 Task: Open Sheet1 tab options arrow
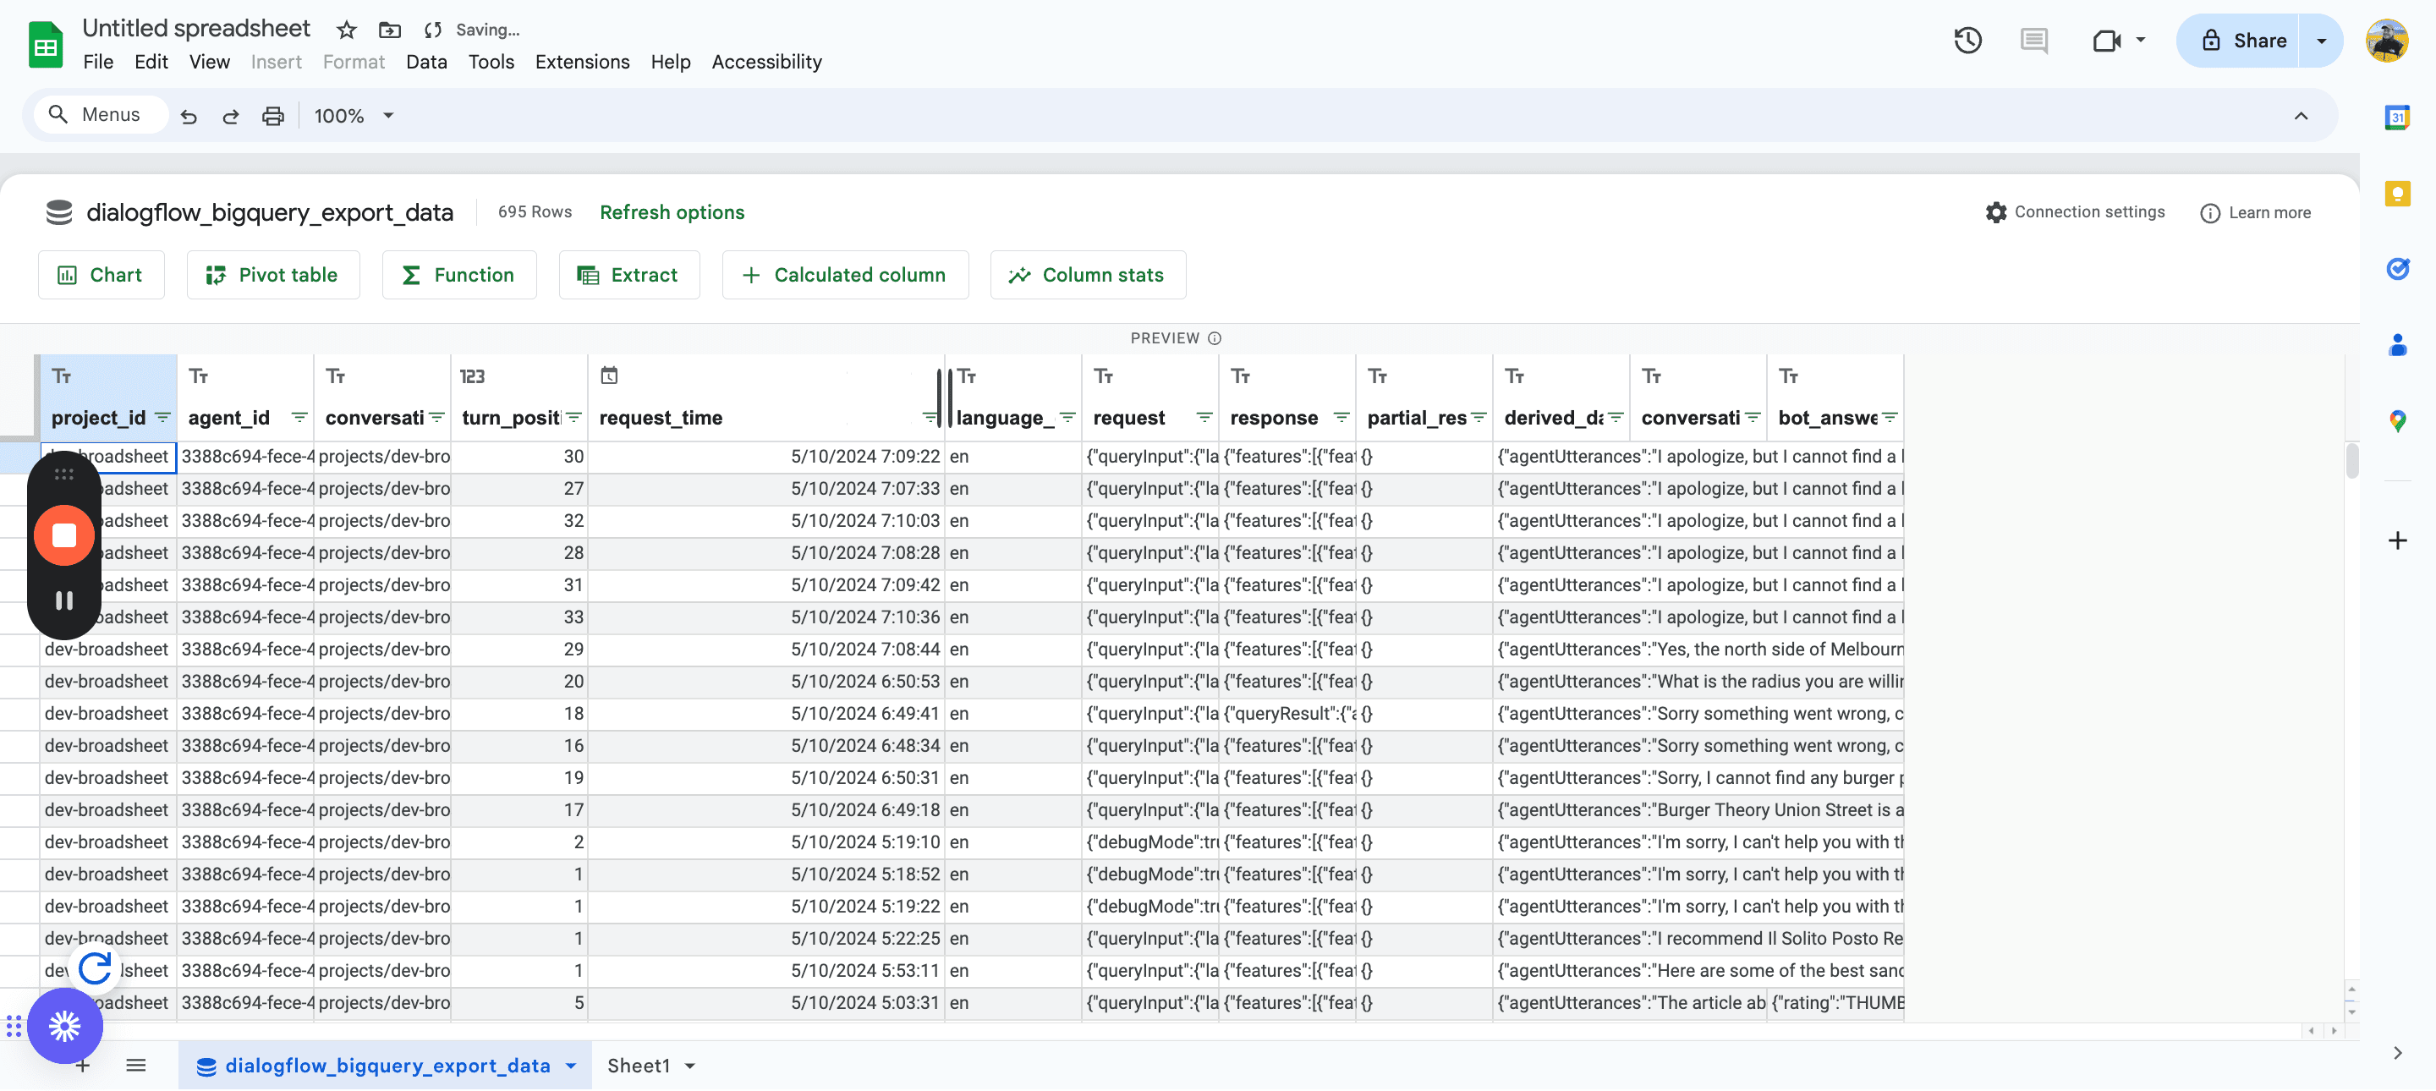[x=689, y=1066]
